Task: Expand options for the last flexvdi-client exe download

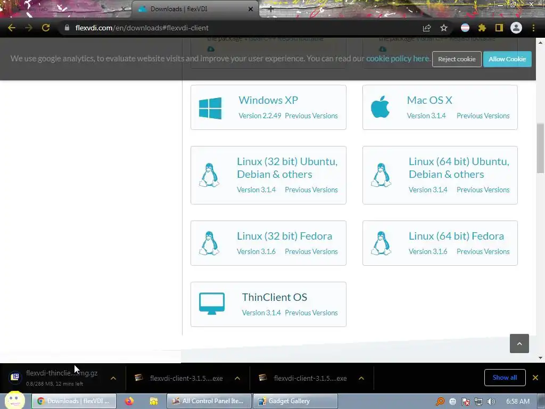Action: point(361,378)
